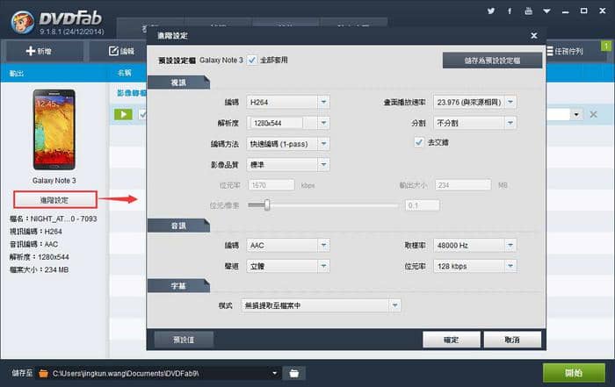Click the 0.1 bits-per-pixel value field
Screen dimensions: 615x387
(422, 205)
